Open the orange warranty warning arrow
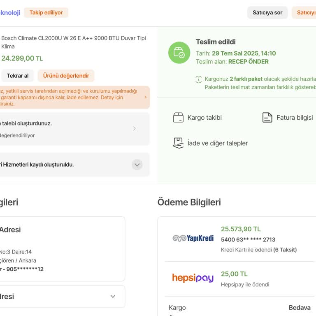The image size is (316, 316). [x=145, y=98]
